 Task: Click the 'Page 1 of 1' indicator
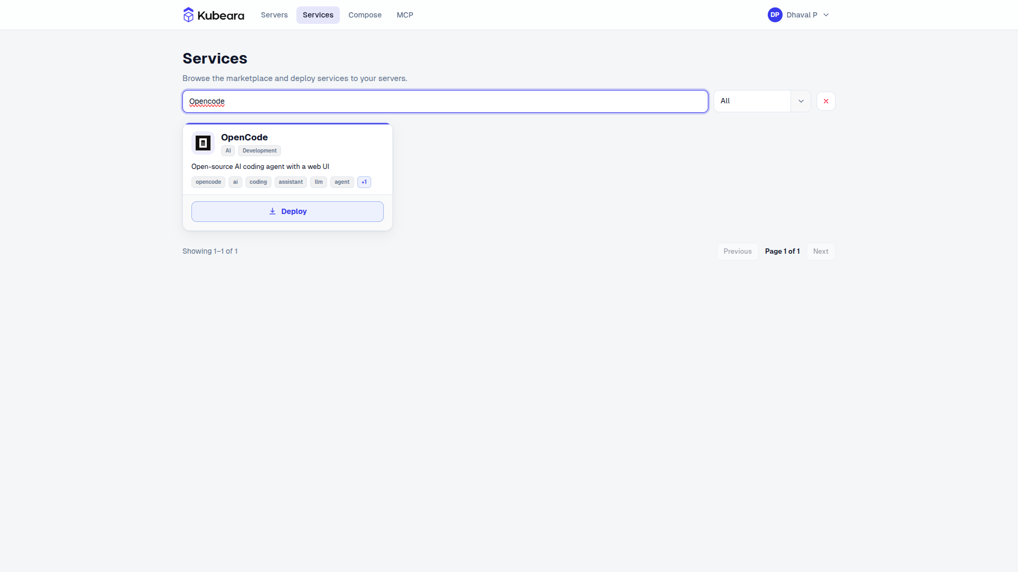click(x=783, y=252)
